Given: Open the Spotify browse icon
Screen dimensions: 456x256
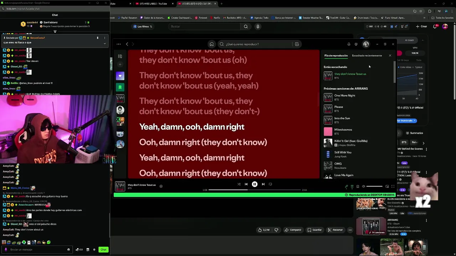Looking at the screenshot, I should click(x=297, y=44).
